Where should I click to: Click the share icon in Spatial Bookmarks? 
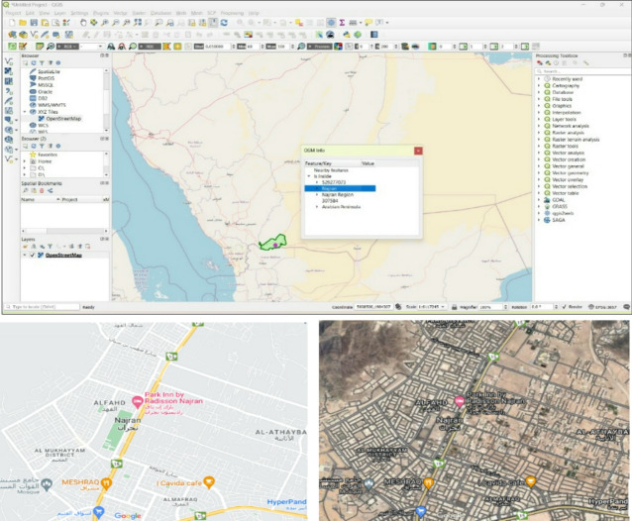(x=50, y=190)
